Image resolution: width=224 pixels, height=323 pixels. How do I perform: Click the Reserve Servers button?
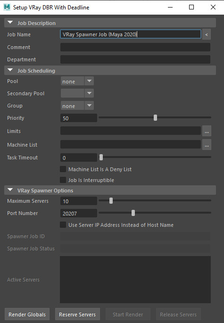(x=77, y=315)
